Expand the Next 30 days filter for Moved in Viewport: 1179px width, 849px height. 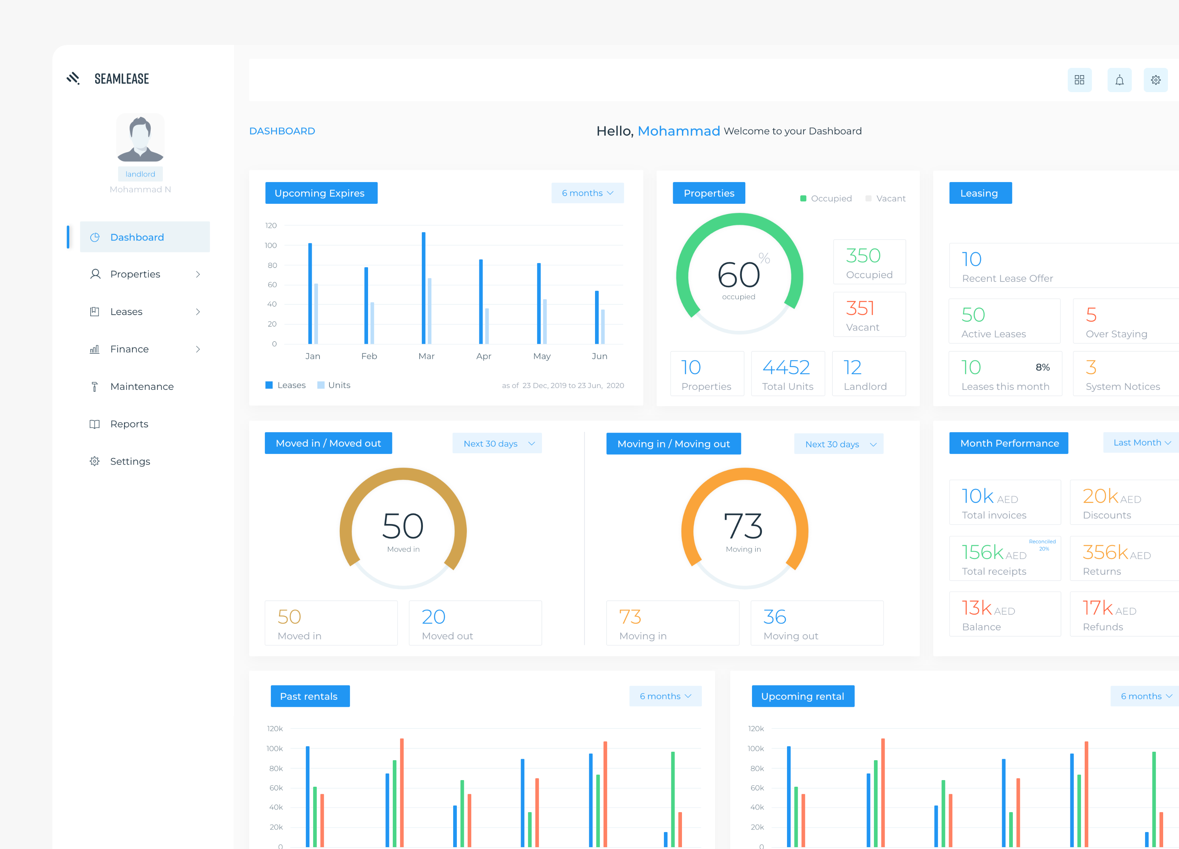(x=497, y=443)
